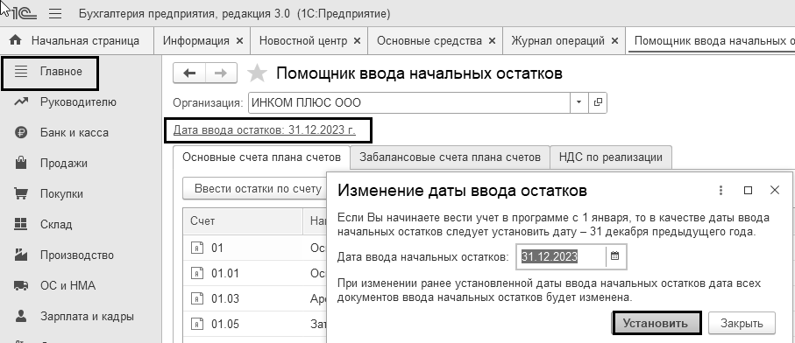Click the Покупки cart icon
The width and height of the screenshot is (795, 343).
coord(21,194)
